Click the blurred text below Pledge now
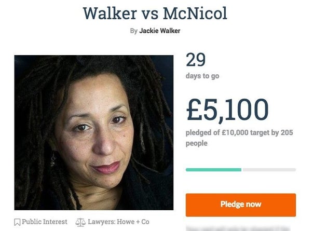Screen dimensions: 327x231 pyautogui.click(x=238, y=228)
